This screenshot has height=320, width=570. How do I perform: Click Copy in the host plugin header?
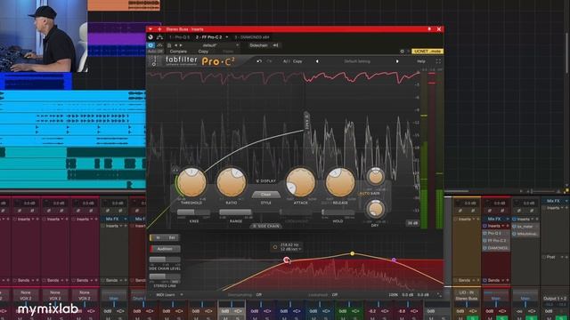tap(203, 52)
